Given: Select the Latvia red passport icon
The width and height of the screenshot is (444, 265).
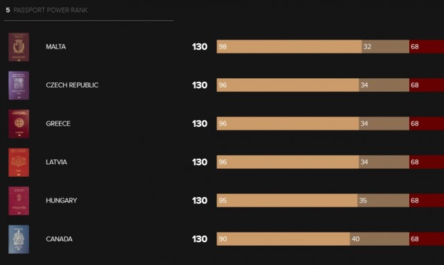Looking at the screenshot, I should (x=19, y=162).
